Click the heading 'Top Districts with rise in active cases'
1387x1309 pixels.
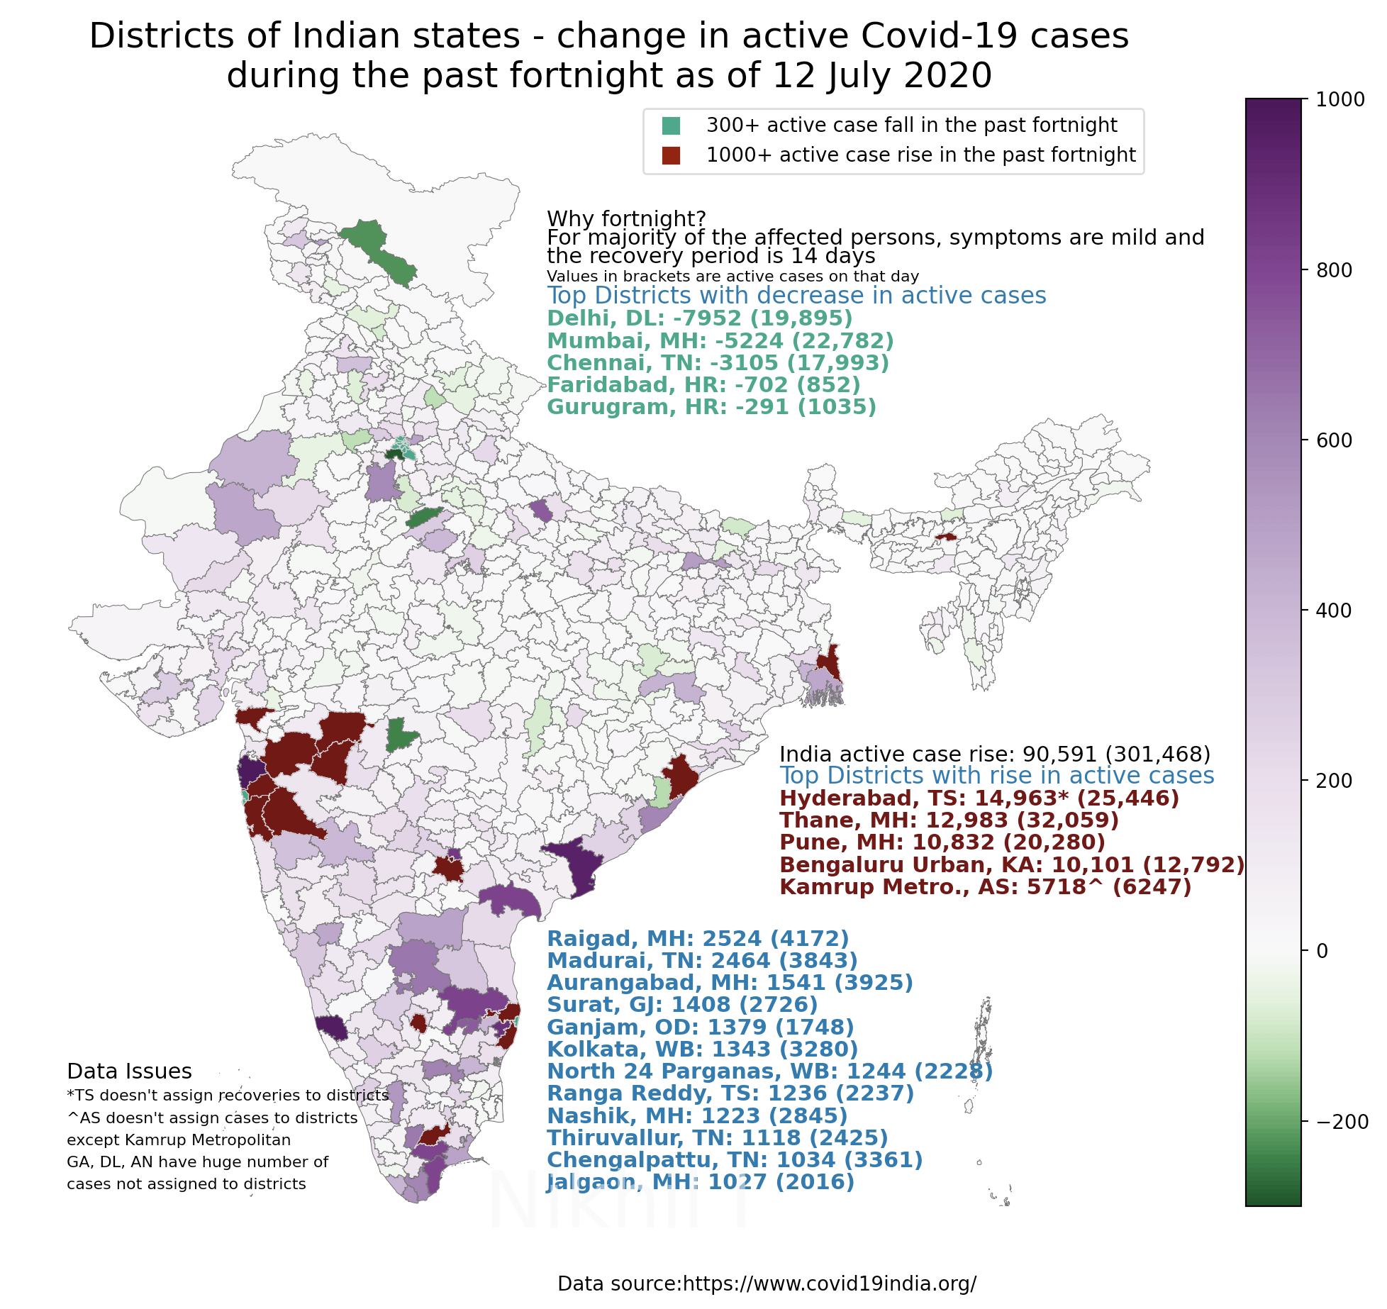[997, 776]
